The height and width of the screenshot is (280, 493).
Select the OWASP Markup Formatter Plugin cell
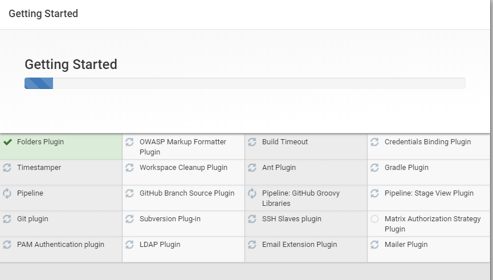(x=184, y=147)
